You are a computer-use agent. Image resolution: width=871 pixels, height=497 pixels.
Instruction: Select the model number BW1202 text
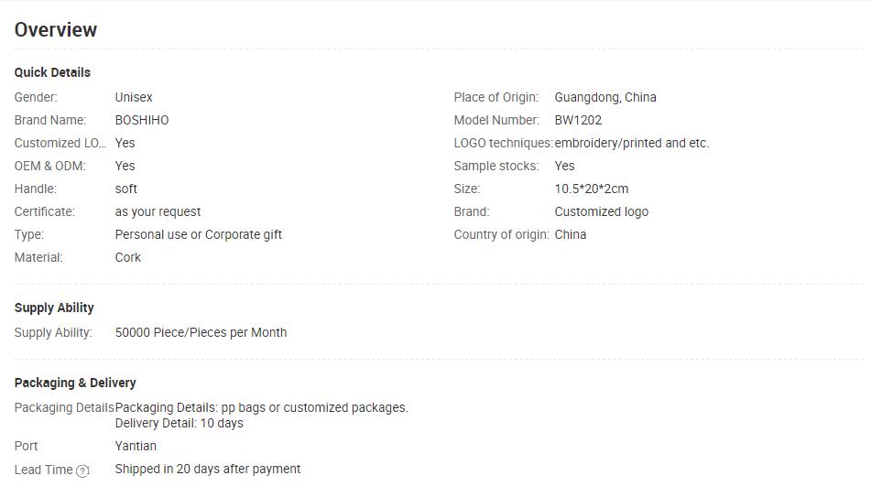click(x=578, y=121)
